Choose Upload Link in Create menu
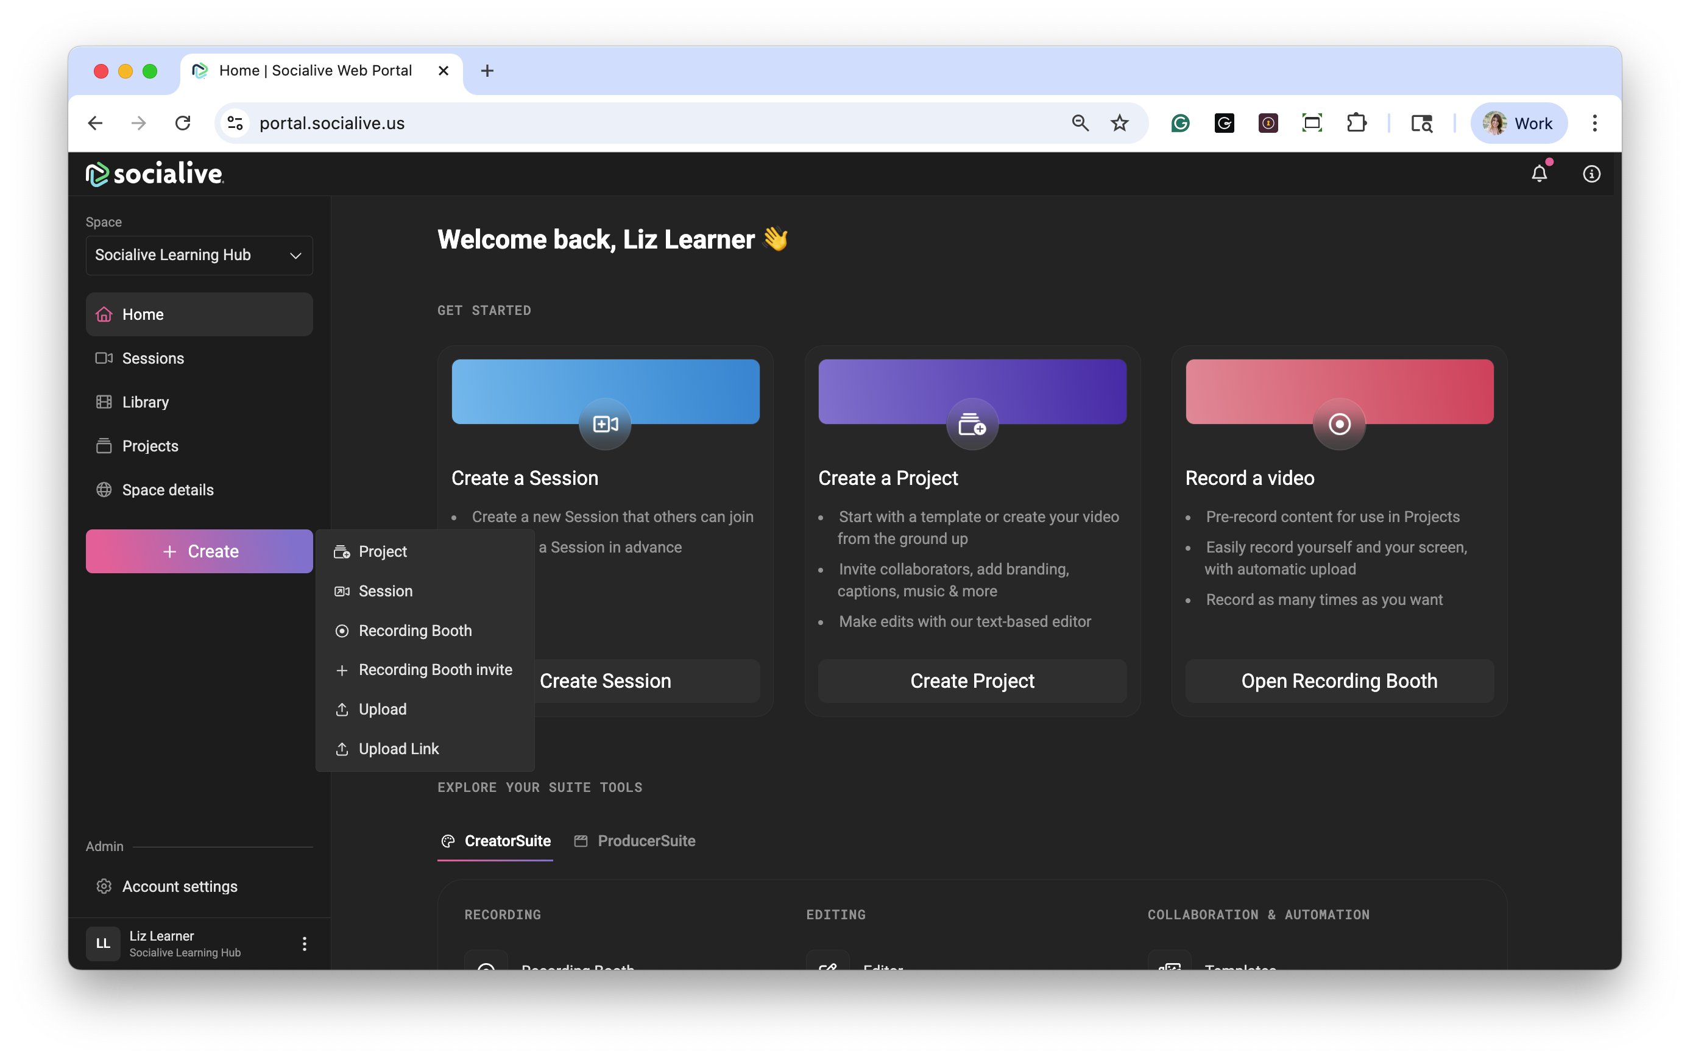The image size is (1690, 1060). pyautogui.click(x=398, y=749)
